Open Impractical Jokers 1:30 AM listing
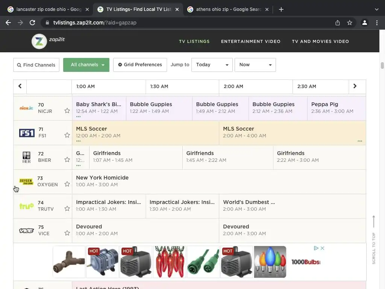 click(182, 206)
